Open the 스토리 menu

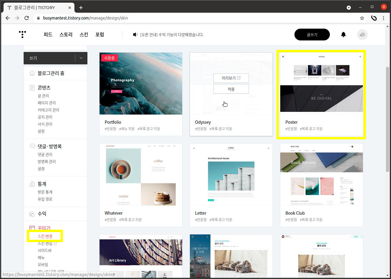point(66,35)
